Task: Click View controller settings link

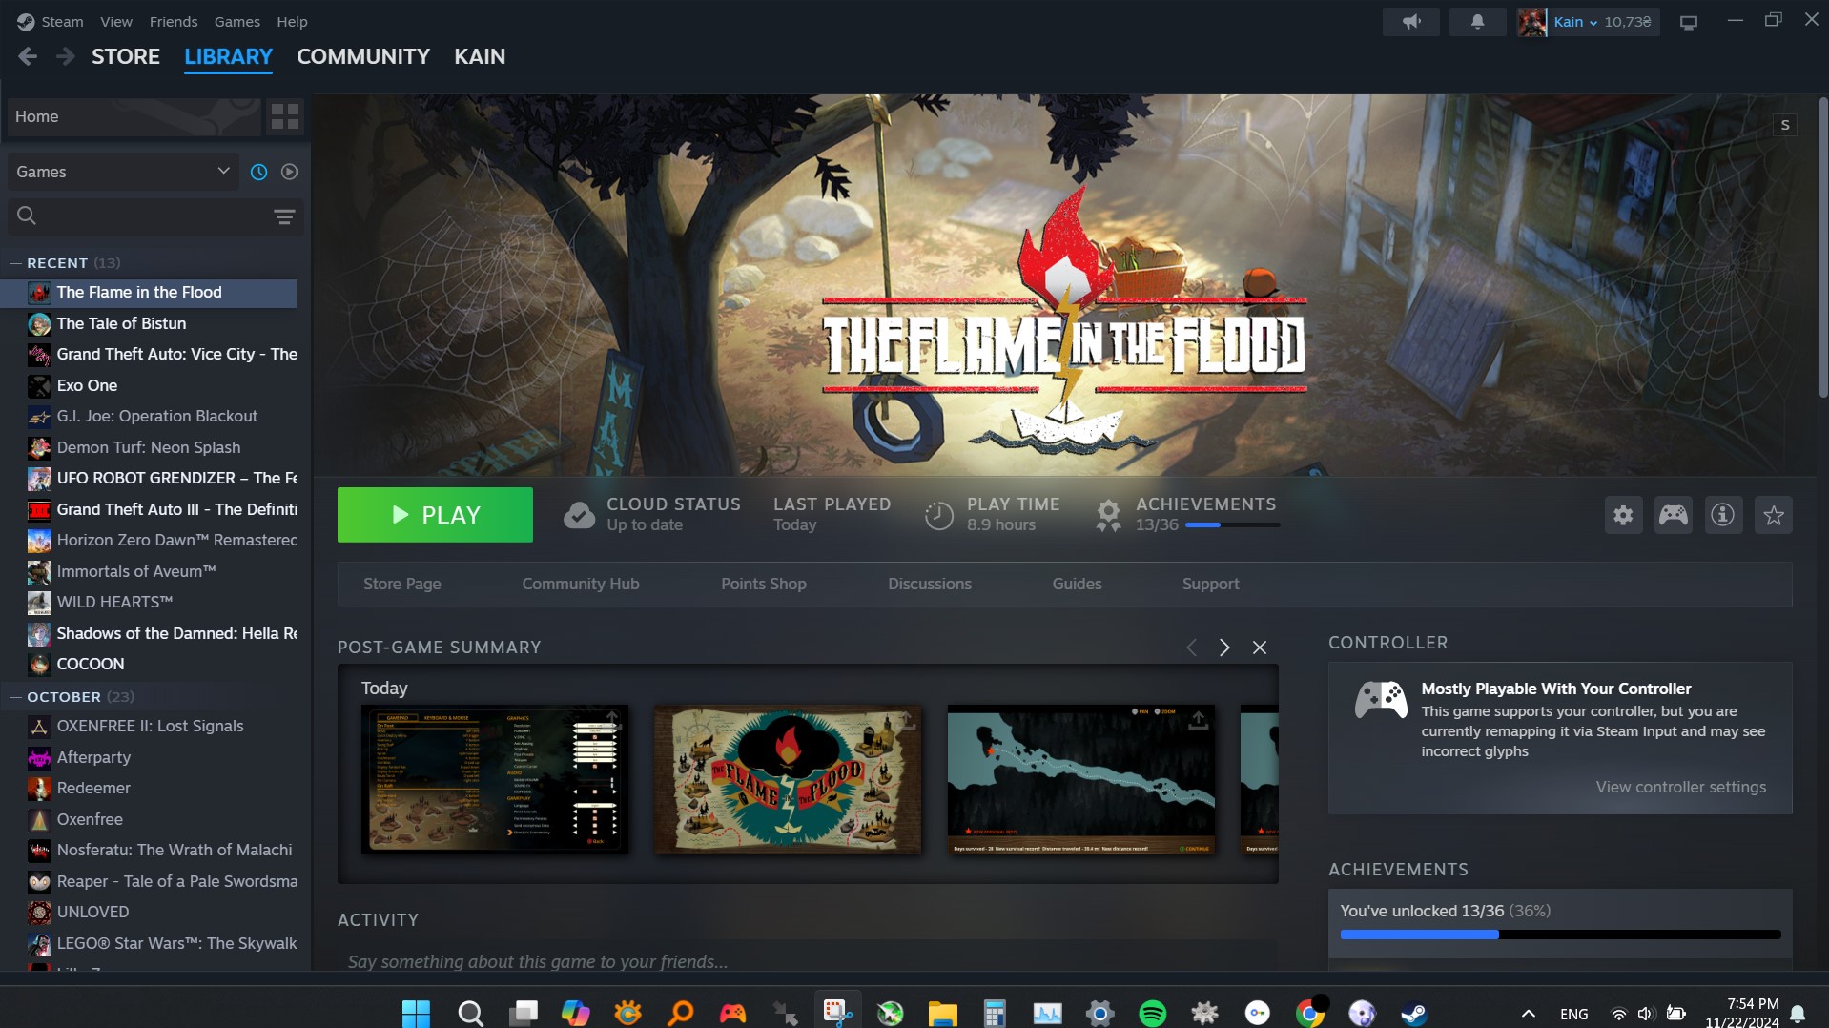Action: (1681, 787)
